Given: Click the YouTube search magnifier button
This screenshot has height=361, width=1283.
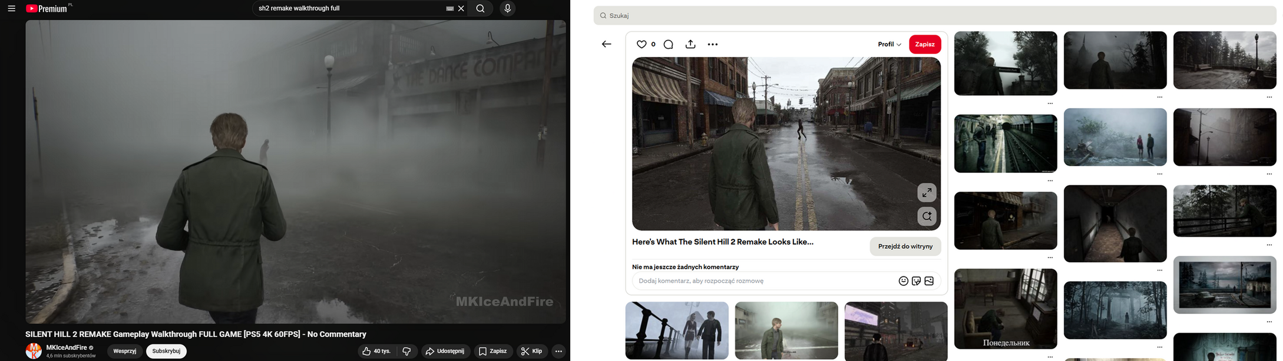Looking at the screenshot, I should point(481,9).
